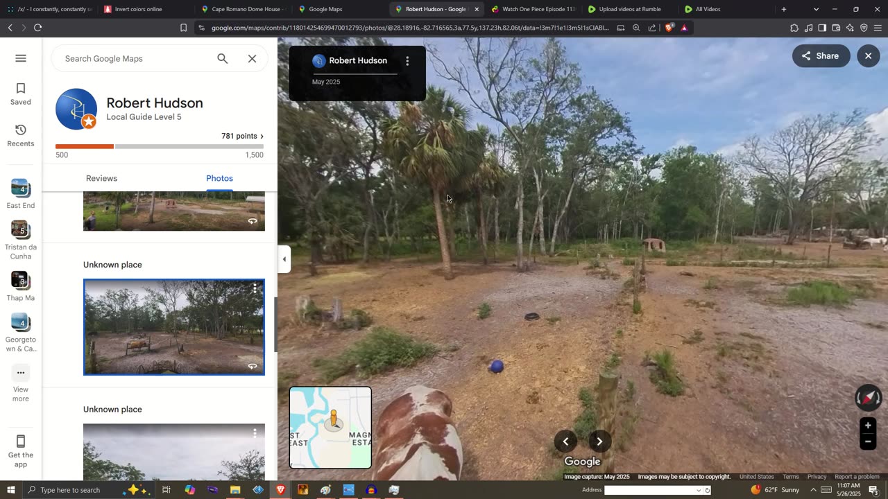Open the Thap Ma recent item
The width and height of the screenshot is (888, 499).
pos(21,287)
